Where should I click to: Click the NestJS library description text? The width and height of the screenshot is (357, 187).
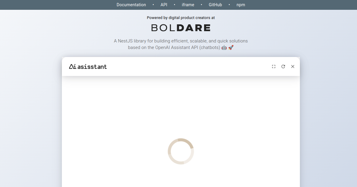point(181,44)
